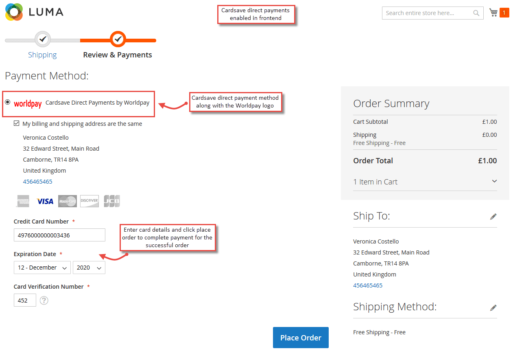Click the CVV help question icon
The height and width of the screenshot is (351, 513).
[44, 301]
